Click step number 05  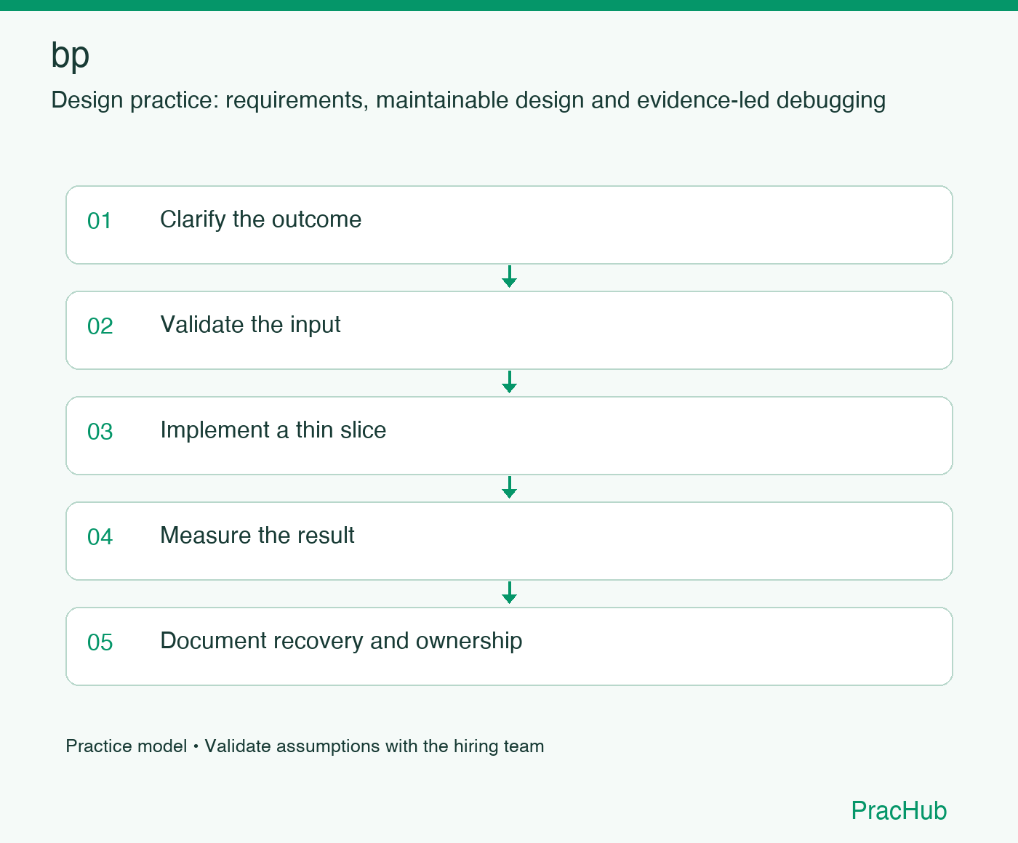click(100, 642)
